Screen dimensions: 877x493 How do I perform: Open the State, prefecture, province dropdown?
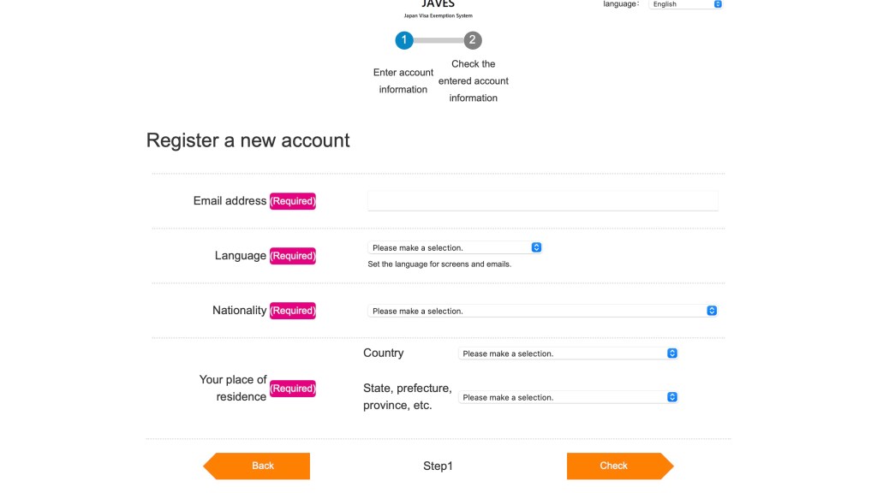tap(568, 397)
